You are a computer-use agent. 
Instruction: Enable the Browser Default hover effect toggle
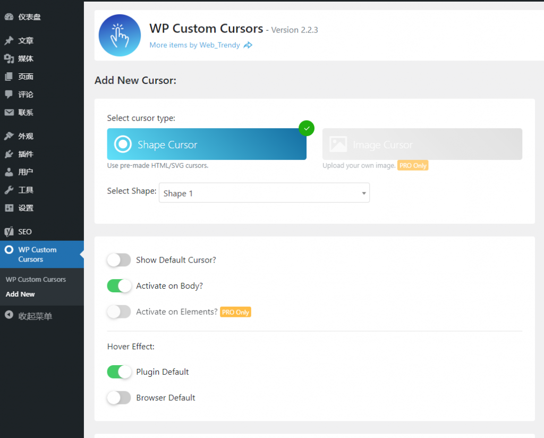point(119,398)
